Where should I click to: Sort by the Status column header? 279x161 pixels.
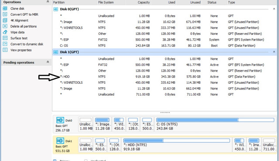(x=212, y=3)
